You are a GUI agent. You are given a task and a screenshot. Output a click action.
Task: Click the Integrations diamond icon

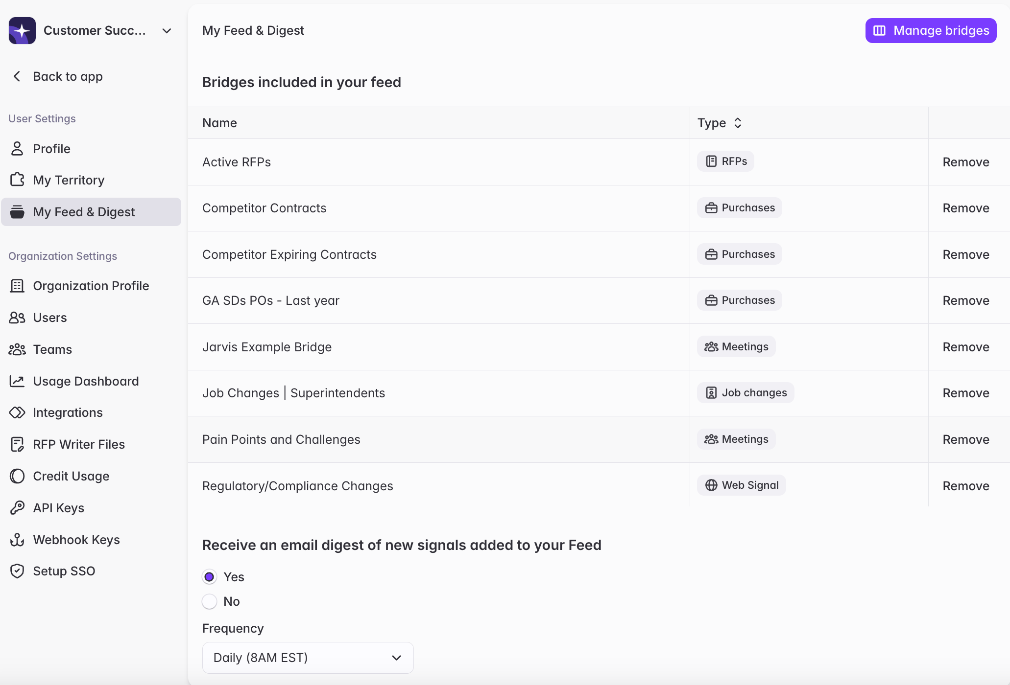17,412
